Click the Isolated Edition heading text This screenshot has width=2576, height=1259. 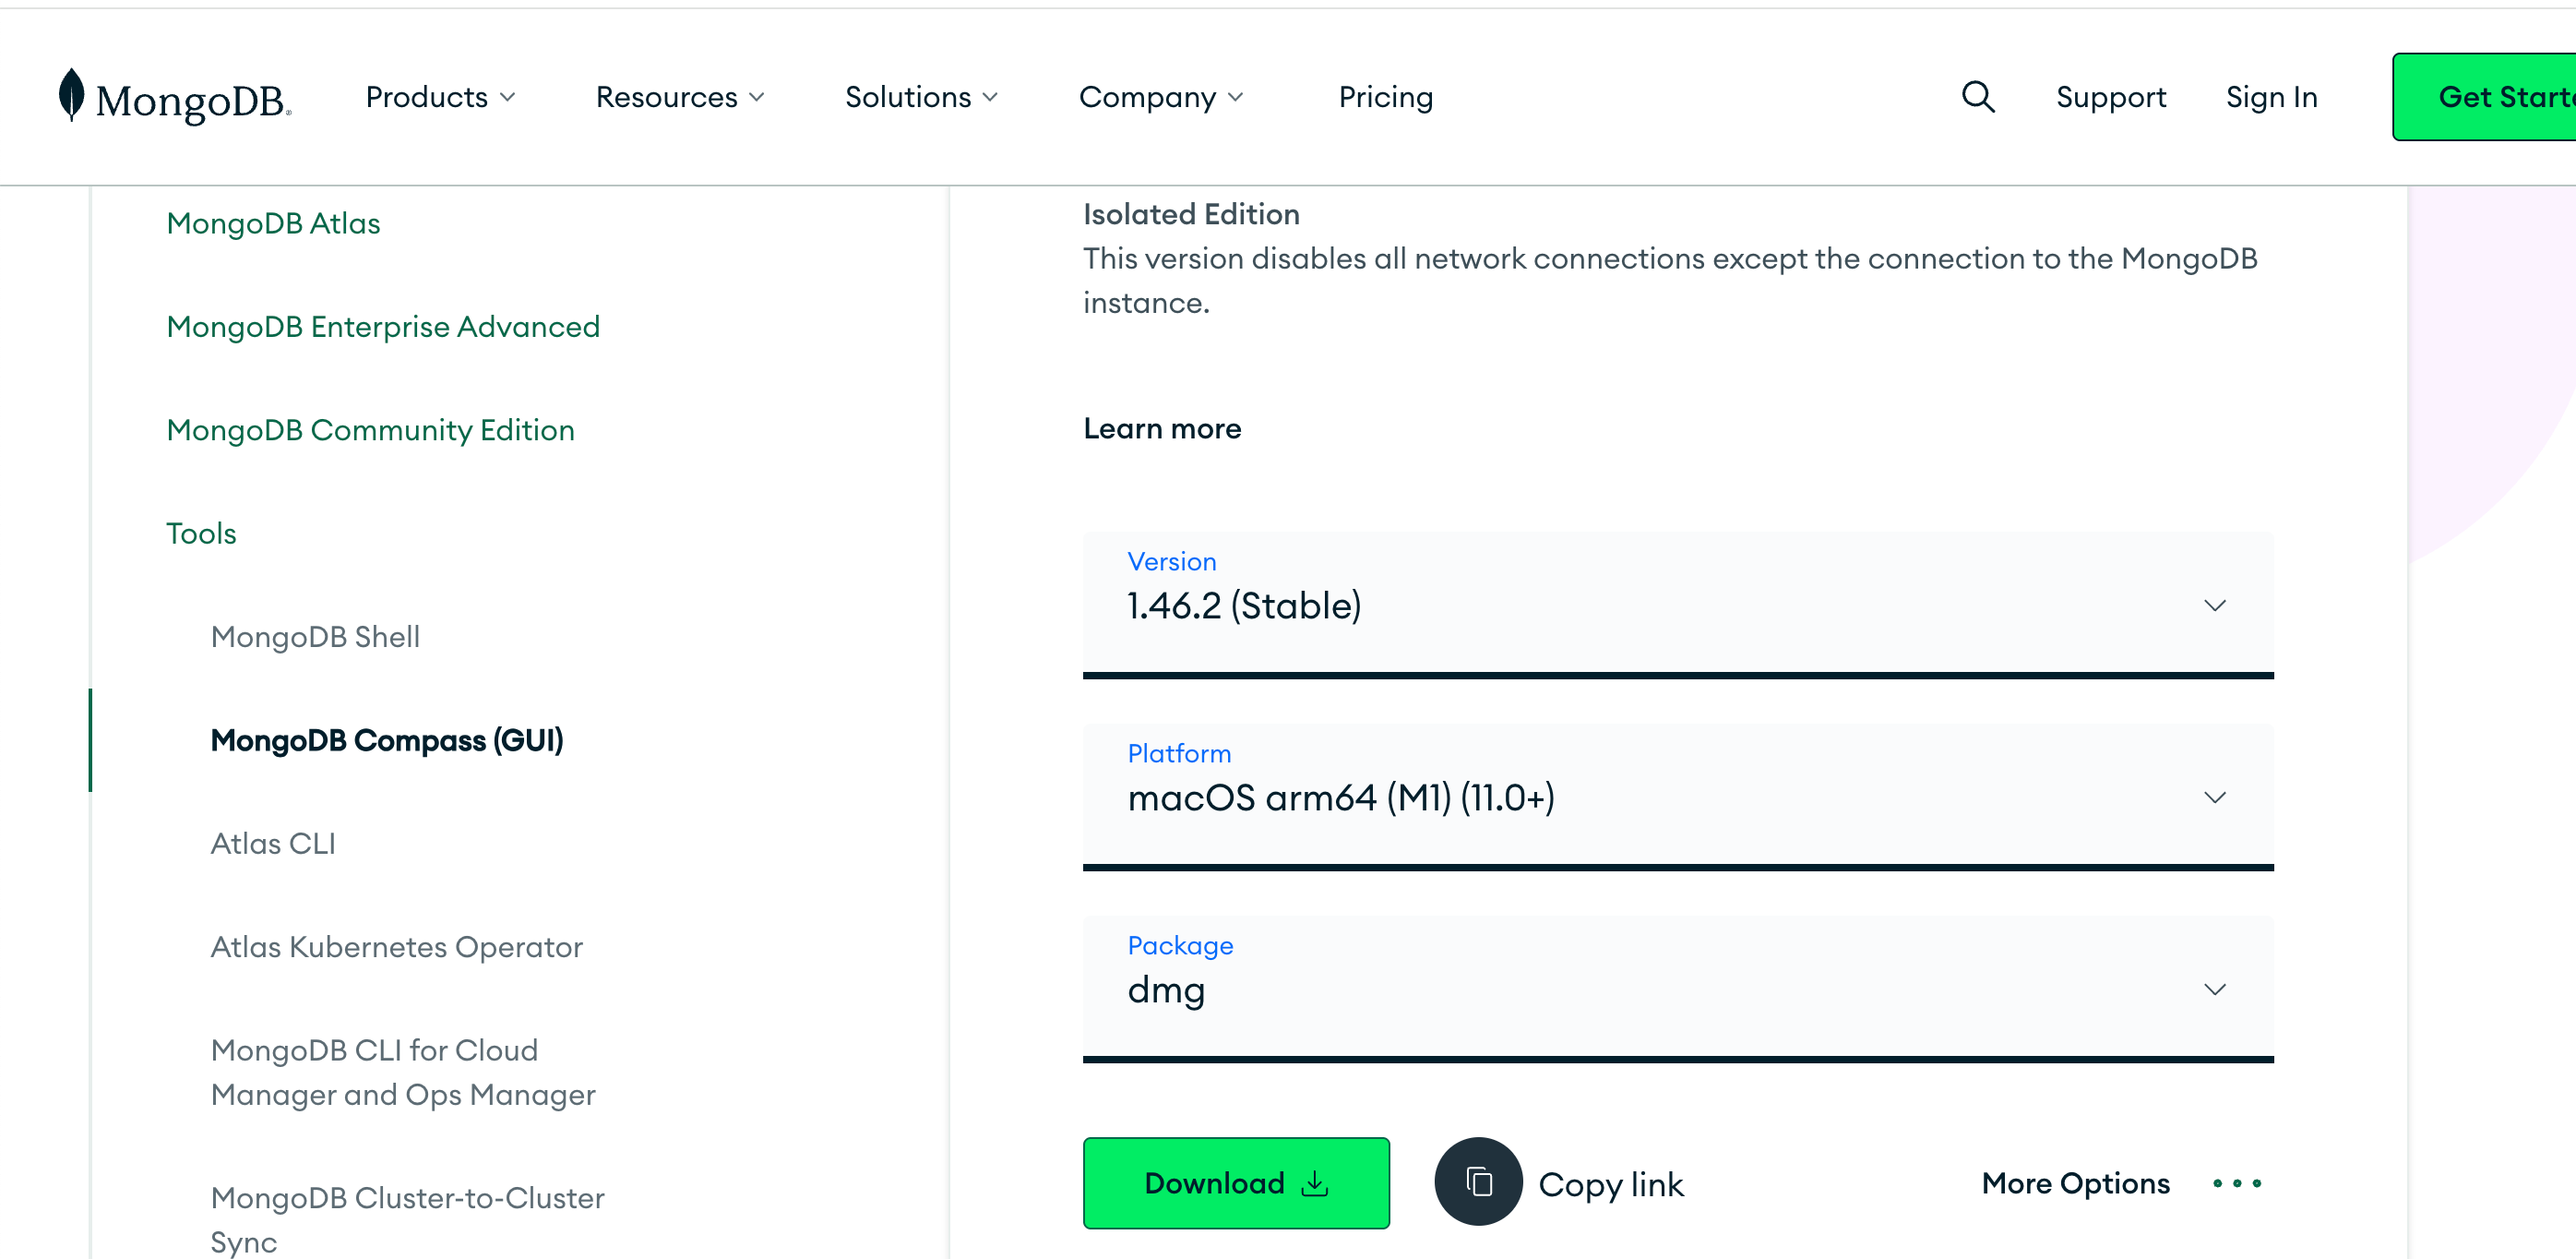pos(1191,214)
